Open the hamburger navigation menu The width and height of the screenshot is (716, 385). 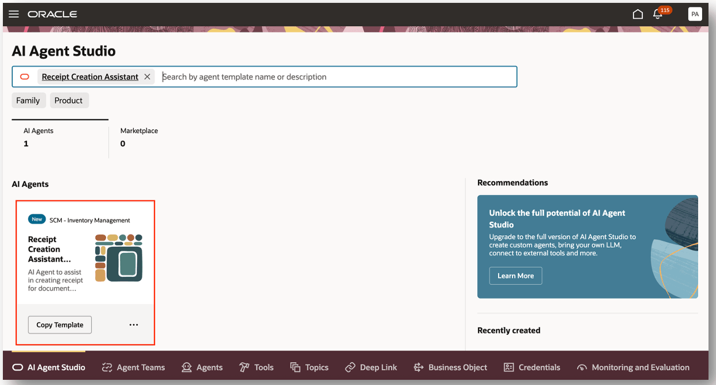coord(14,14)
